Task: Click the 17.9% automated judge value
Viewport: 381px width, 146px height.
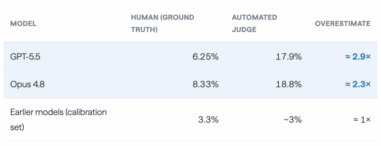Action: point(289,57)
